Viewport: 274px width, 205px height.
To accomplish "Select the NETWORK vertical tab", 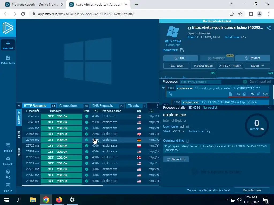I will [x=19, y=117].
